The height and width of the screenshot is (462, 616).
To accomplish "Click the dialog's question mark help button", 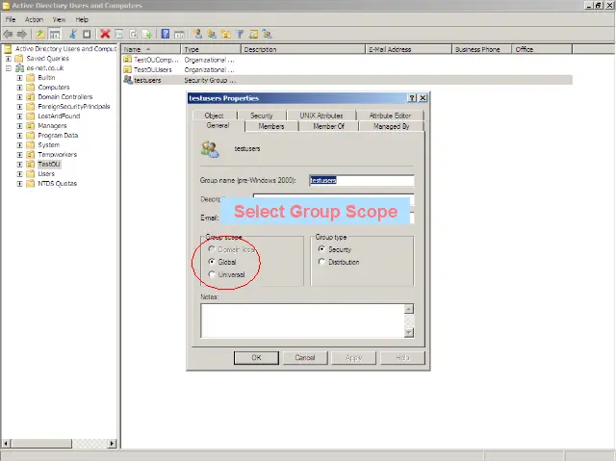I will (x=412, y=98).
